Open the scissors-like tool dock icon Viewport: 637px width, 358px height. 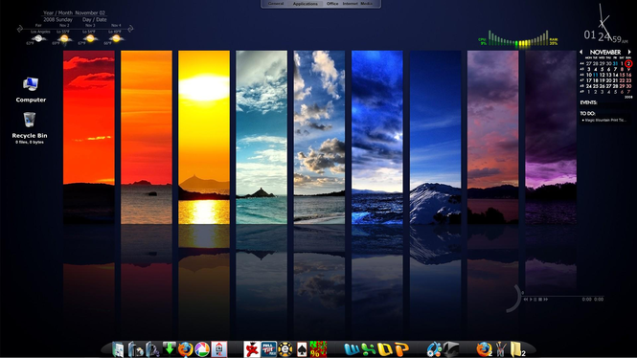tap(501, 349)
